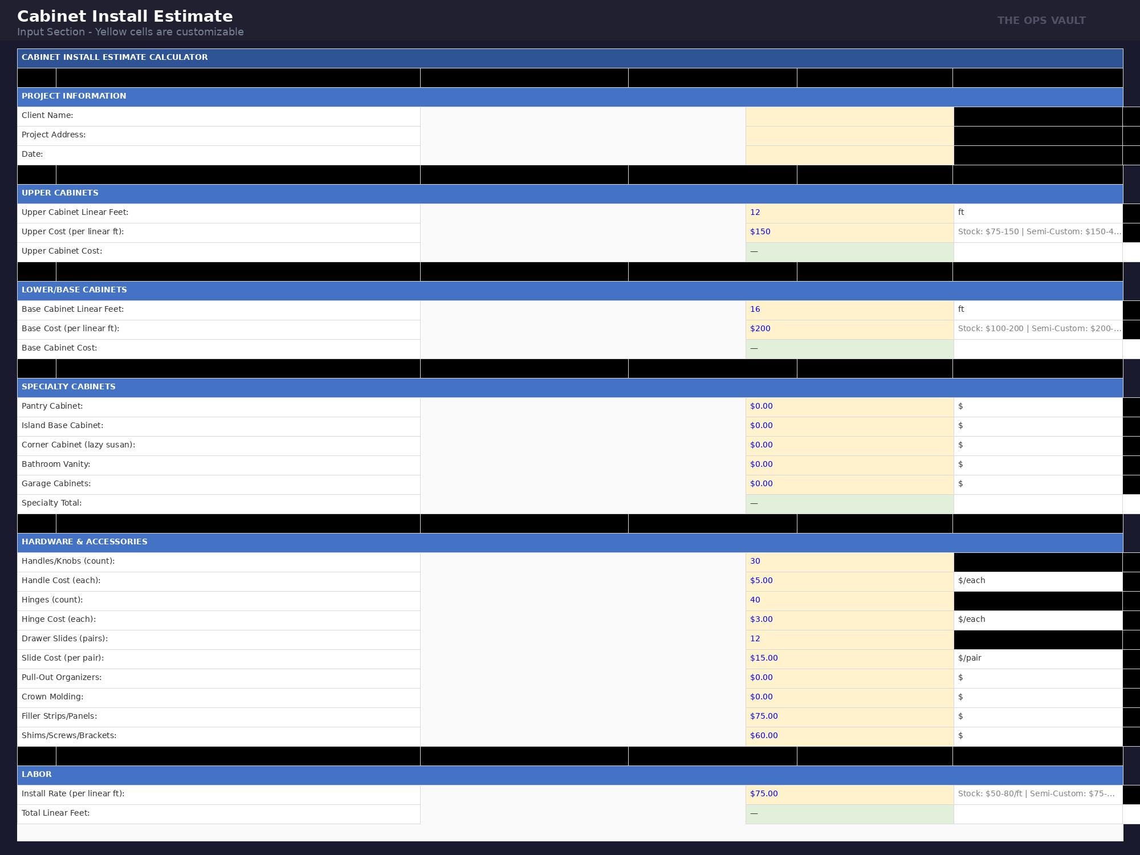Click the Island Base Cabinet $0.00 cell

point(849,427)
